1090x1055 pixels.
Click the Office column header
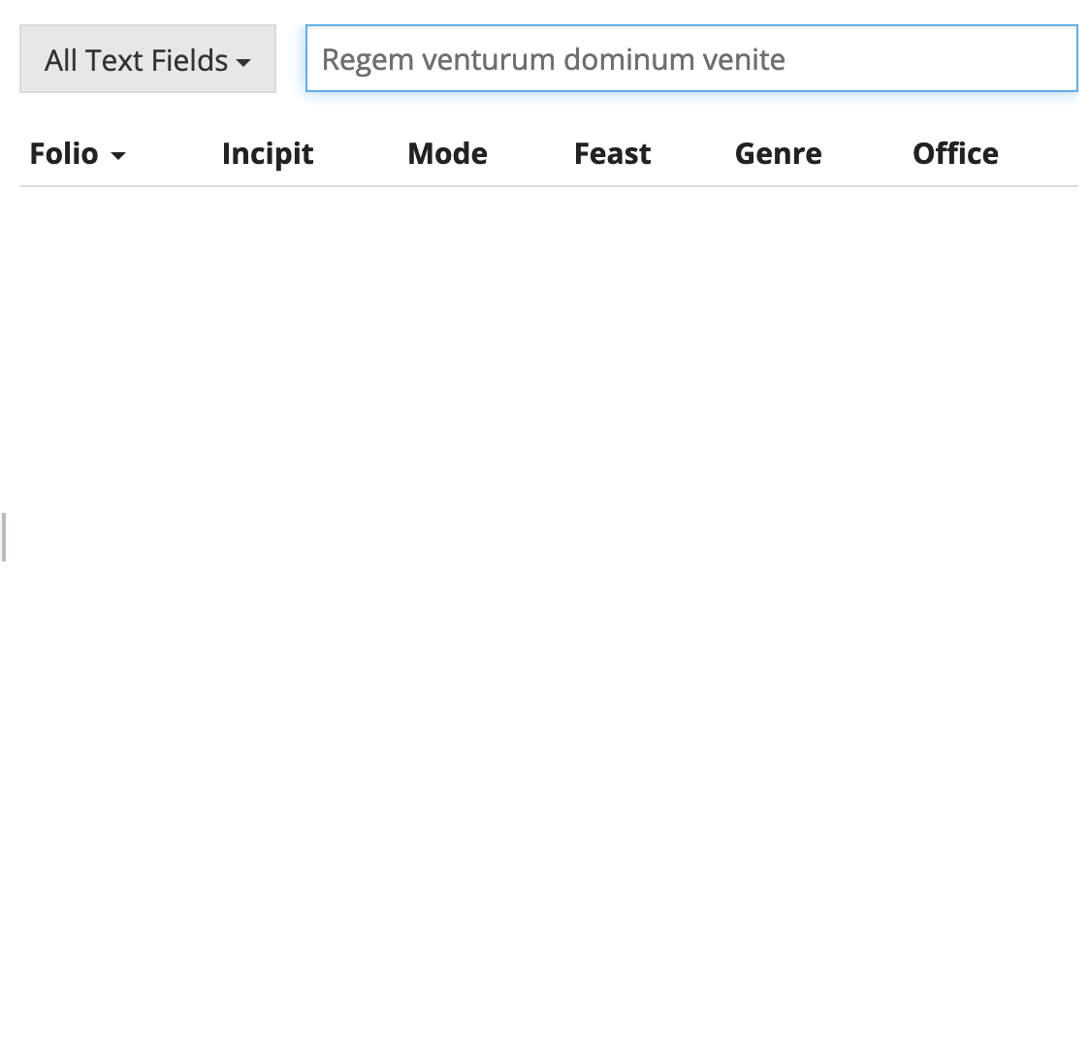(x=955, y=153)
